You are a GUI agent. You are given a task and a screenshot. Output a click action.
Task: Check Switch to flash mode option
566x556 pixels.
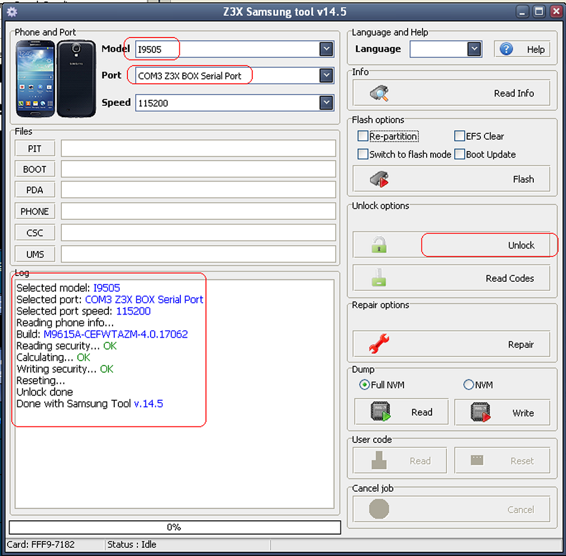tap(363, 155)
